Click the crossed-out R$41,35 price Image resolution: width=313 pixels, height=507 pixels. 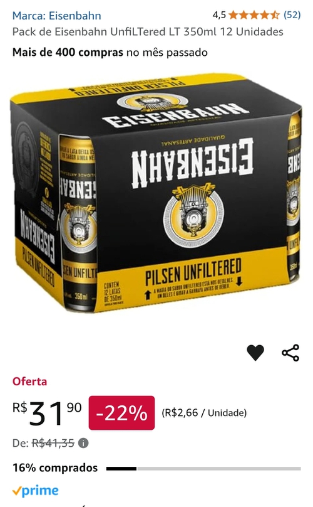53,442
